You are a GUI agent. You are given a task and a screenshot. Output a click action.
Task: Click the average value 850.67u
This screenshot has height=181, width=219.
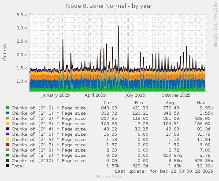172,156
